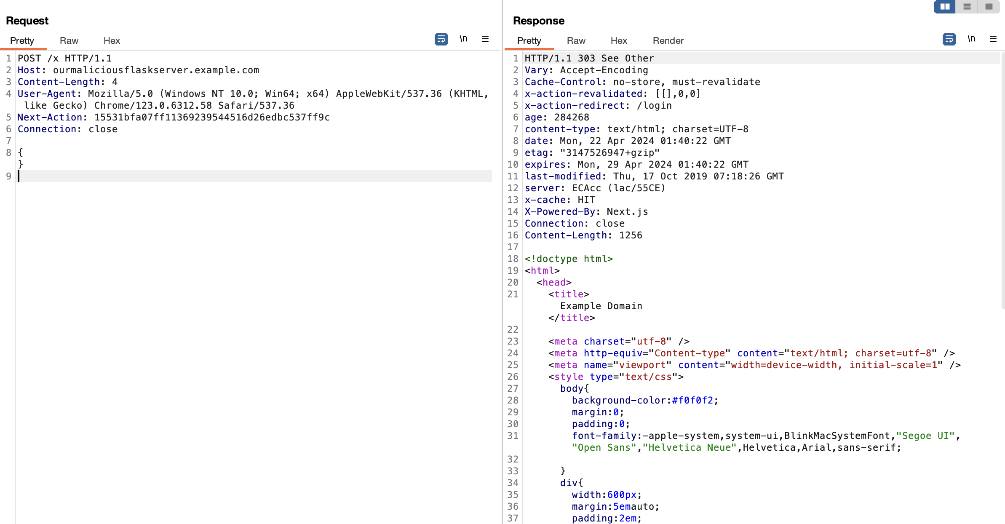Viewport: 1005px width, 524px height.
Task: Click the response 'Connection: close' header
Action: [x=575, y=223]
